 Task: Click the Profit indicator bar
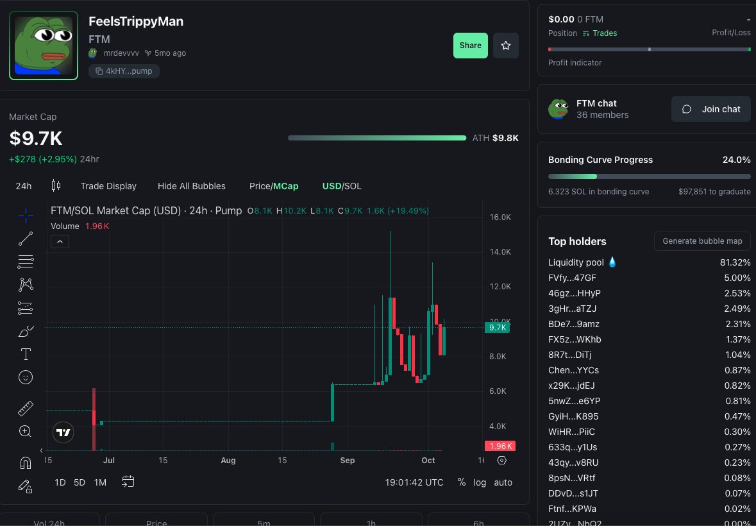pyautogui.click(x=650, y=49)
